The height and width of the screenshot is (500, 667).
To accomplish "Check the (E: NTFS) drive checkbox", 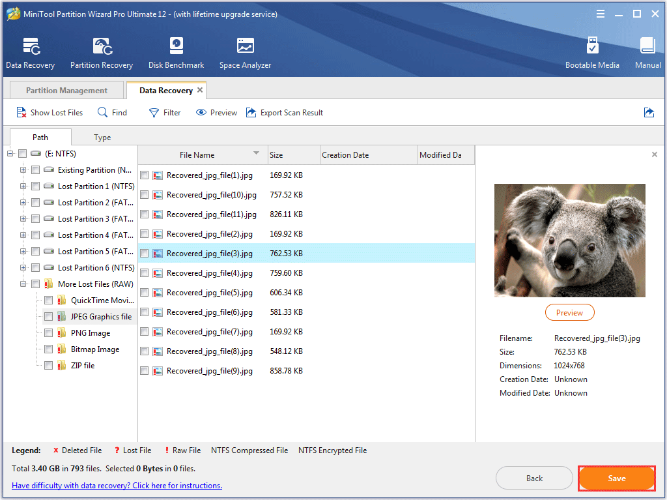I will [x=21, y=153].
